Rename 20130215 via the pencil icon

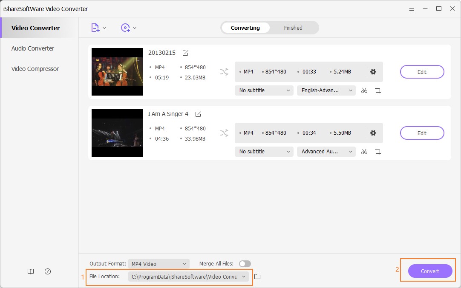coord(185,53)
